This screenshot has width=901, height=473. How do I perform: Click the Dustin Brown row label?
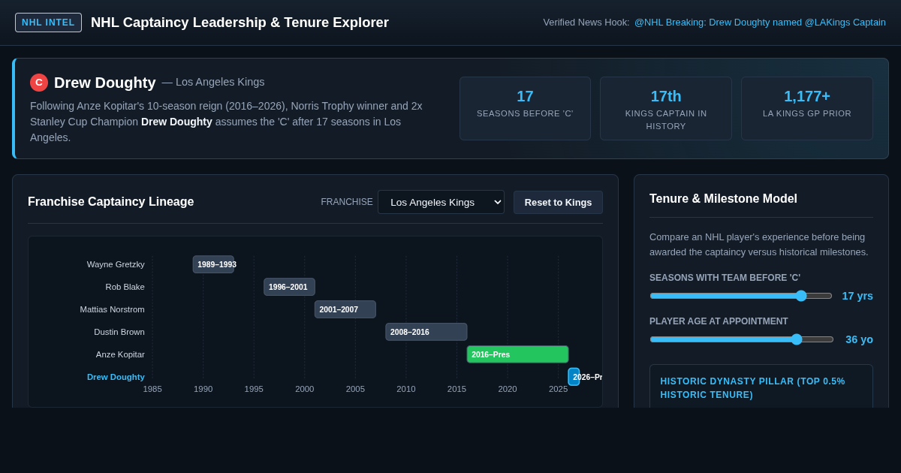(119, 332)
